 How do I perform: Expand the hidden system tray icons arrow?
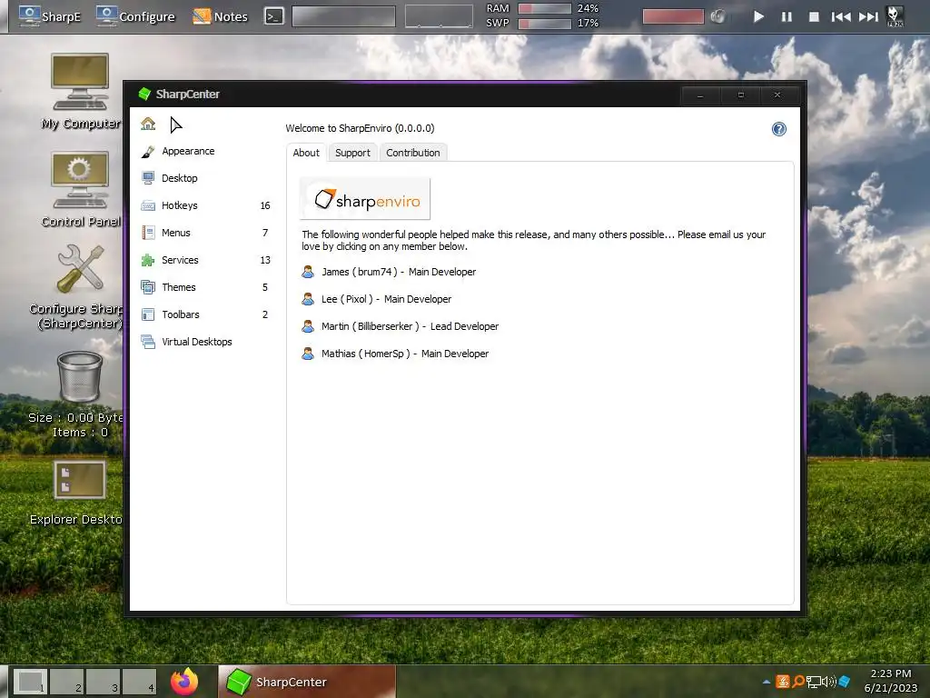[x=767, y=682]
